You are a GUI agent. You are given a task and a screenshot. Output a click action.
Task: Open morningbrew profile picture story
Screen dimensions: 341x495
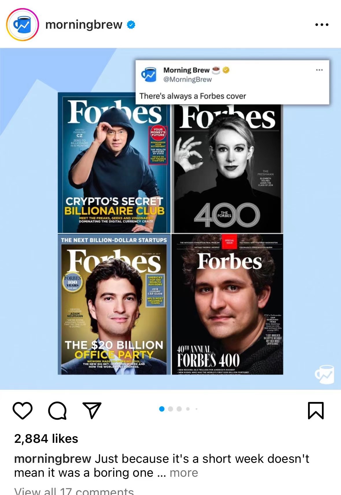pyautogui.click(x=23, y=25)
